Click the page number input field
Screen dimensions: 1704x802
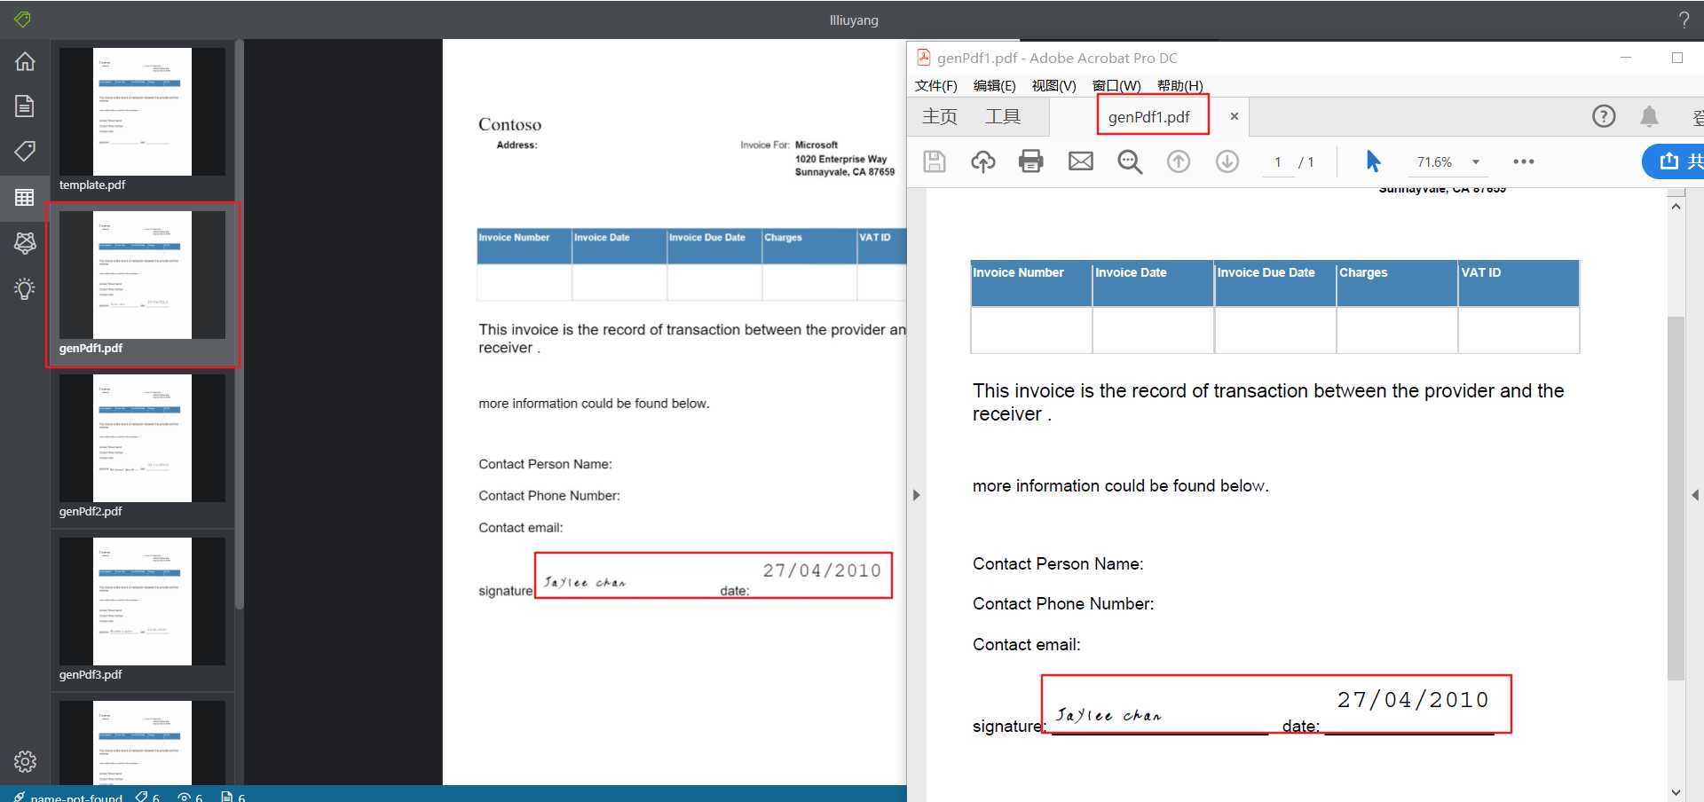pos(1278,162)
